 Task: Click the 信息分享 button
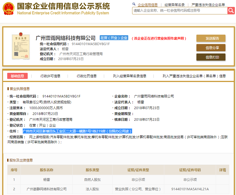211,48
